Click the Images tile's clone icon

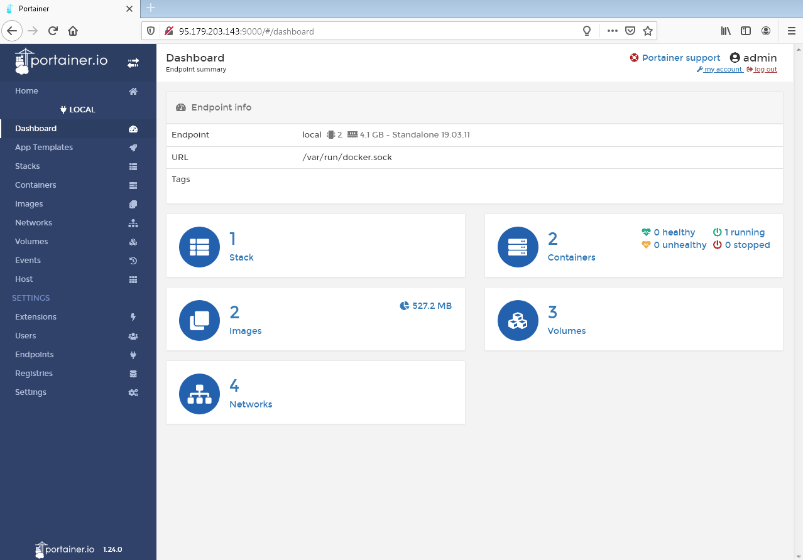[199, 320]
